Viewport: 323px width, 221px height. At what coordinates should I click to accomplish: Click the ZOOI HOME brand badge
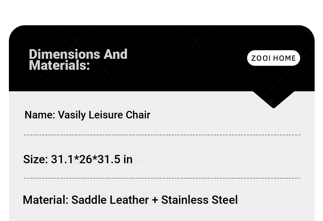coord(273,58)
